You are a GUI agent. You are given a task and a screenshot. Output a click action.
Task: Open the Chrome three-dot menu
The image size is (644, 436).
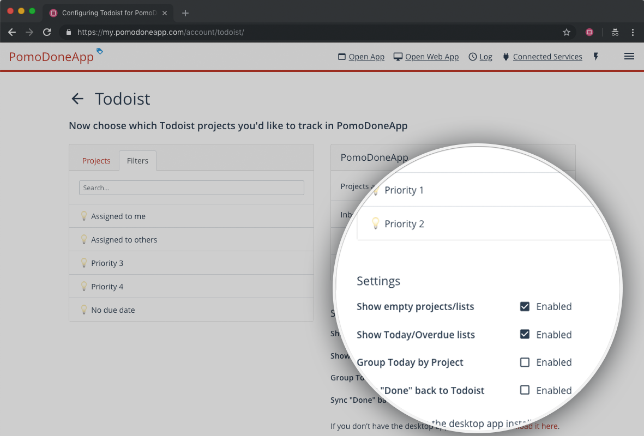(633, 32)
